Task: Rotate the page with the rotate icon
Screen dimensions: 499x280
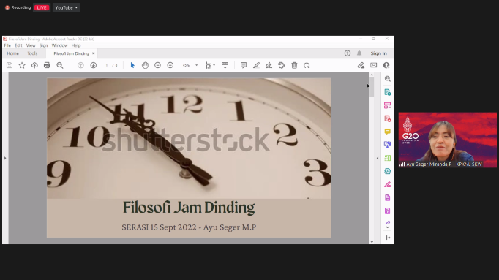Action: coord(307,65)
